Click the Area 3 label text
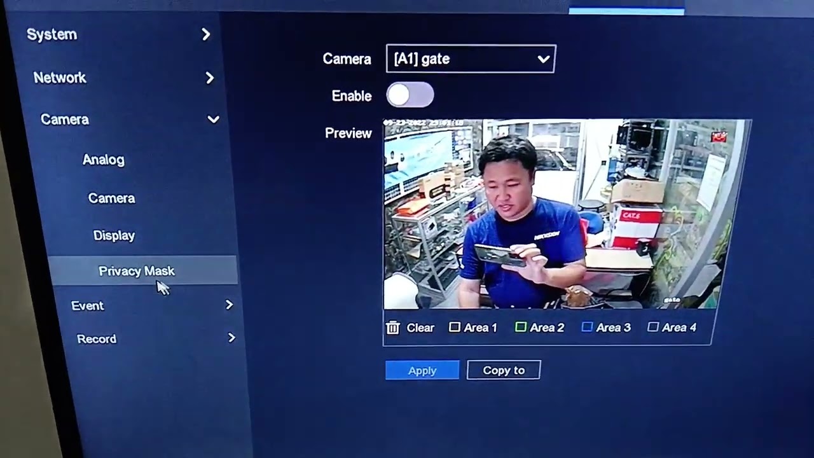The width and height of the screenshot is (814, 458). coord(614,328)
